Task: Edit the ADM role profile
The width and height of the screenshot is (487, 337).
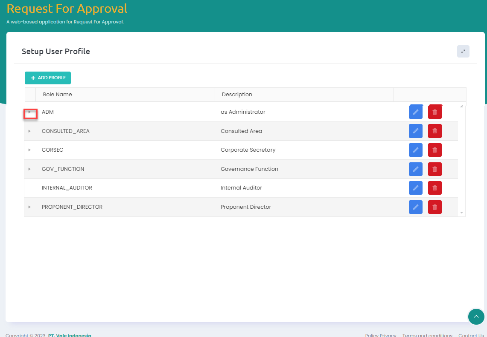Action: pyautogui.click(x=415, y=112)
